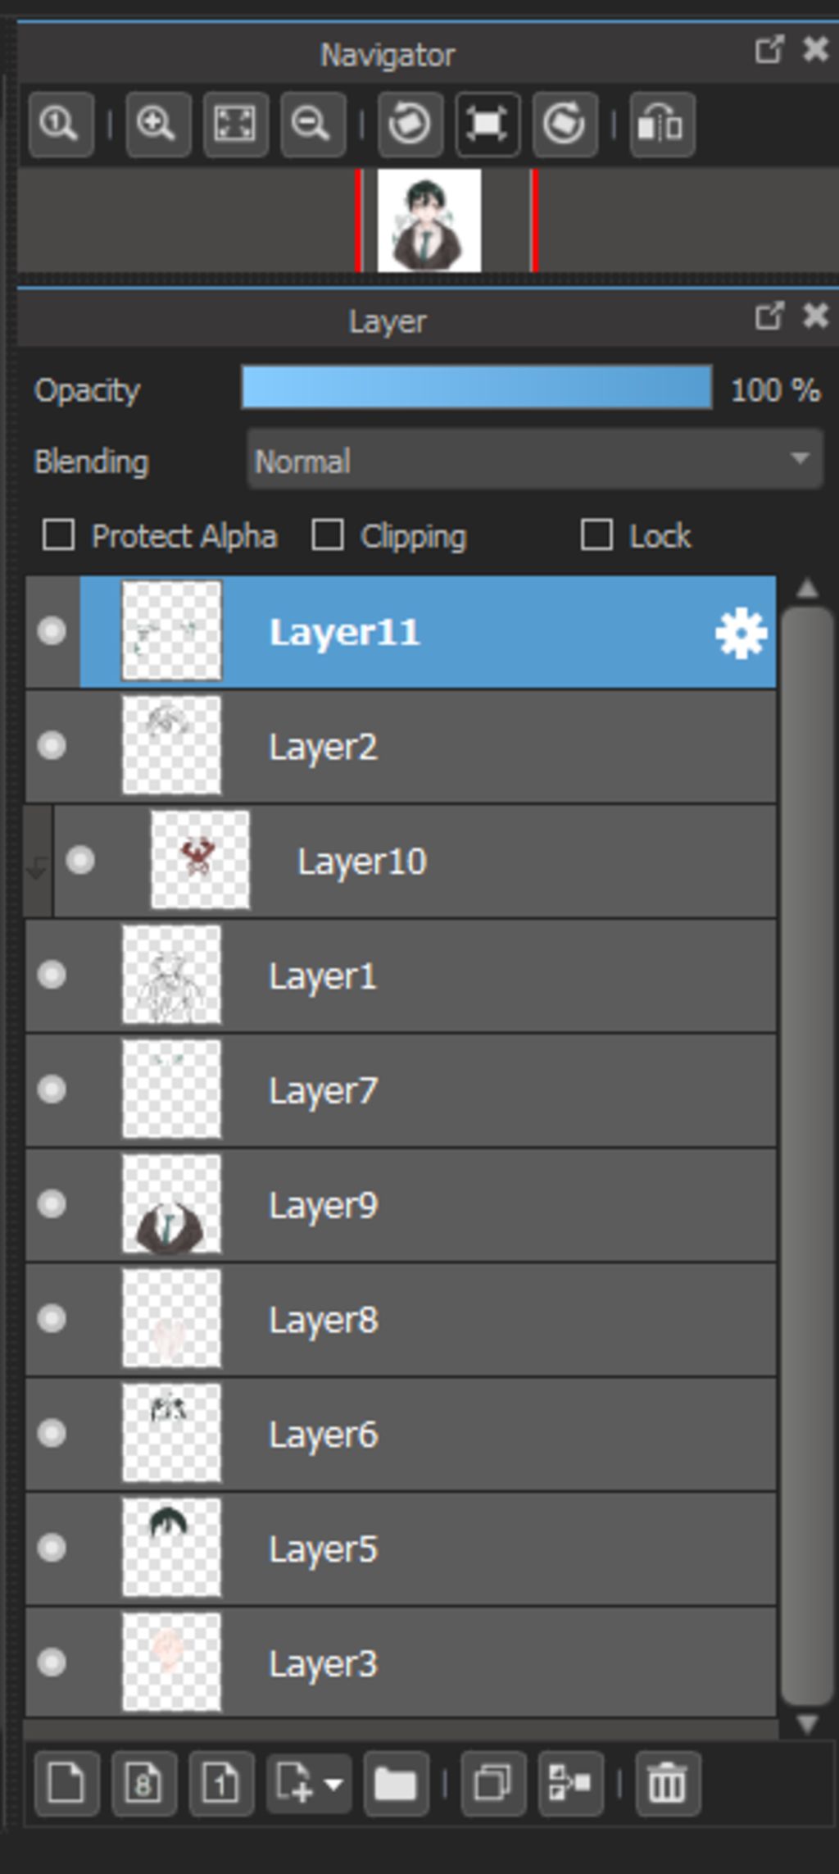Enable the Protect Alpha checkbox
Viewport: 839px width, 1874px height.
59,535
